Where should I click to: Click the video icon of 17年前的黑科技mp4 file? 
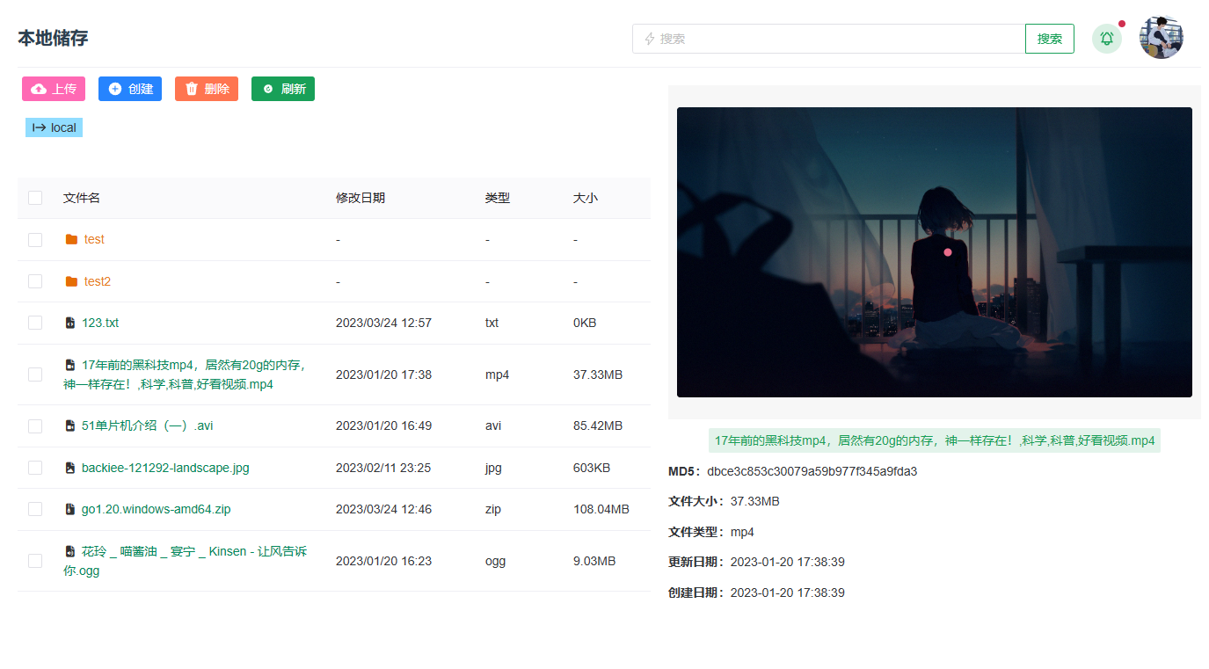pyautogui.click(x=70, y=365)
